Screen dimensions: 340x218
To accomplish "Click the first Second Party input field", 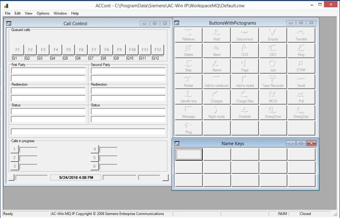I will pos(128,71).
